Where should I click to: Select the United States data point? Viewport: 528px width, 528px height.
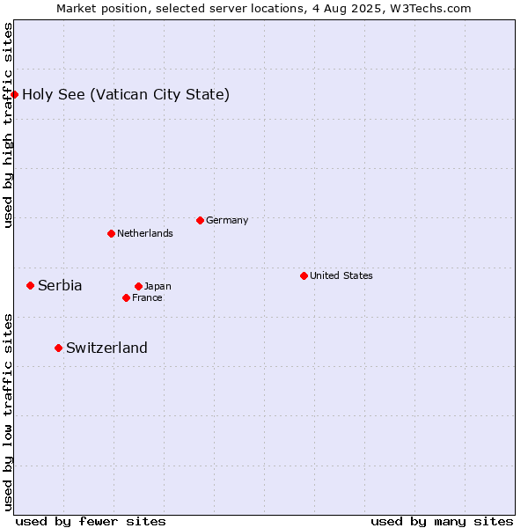coord(304,276)
